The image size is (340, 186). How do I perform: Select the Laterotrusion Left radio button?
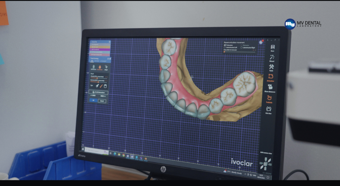point(225,47)
